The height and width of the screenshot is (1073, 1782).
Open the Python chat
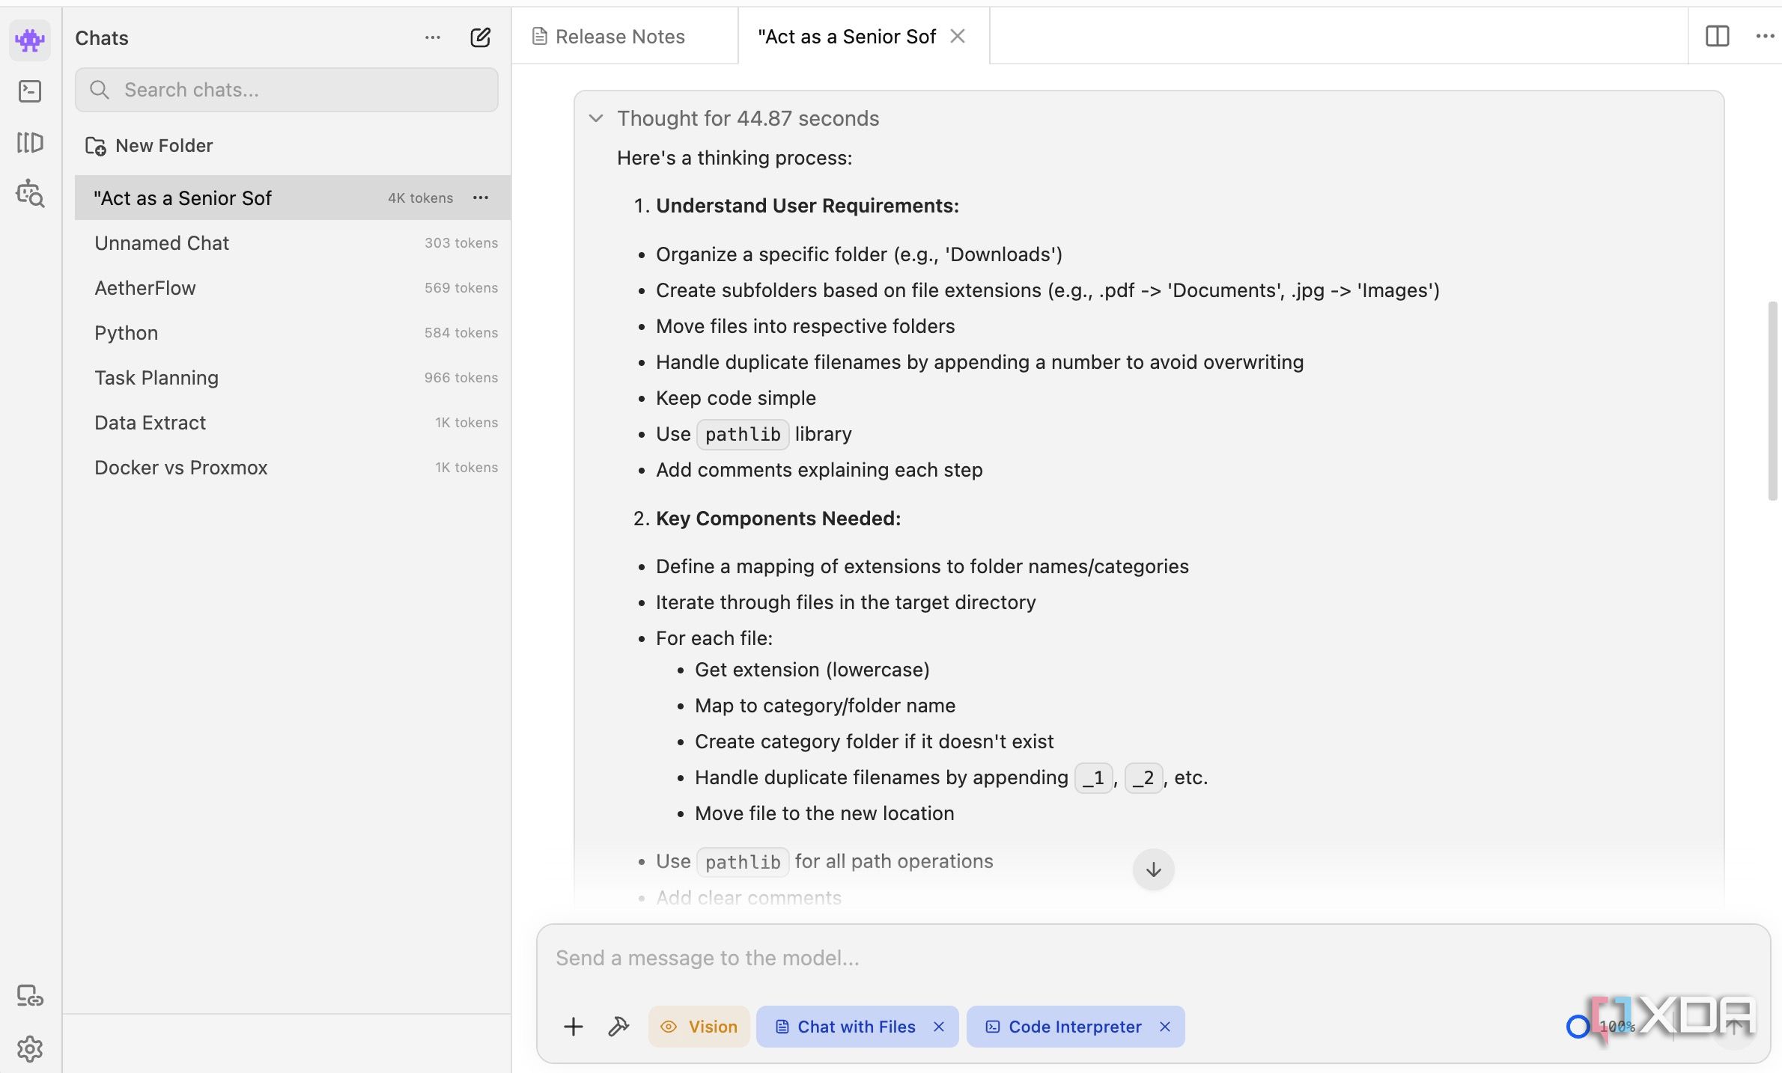click(x=293, y=333)
